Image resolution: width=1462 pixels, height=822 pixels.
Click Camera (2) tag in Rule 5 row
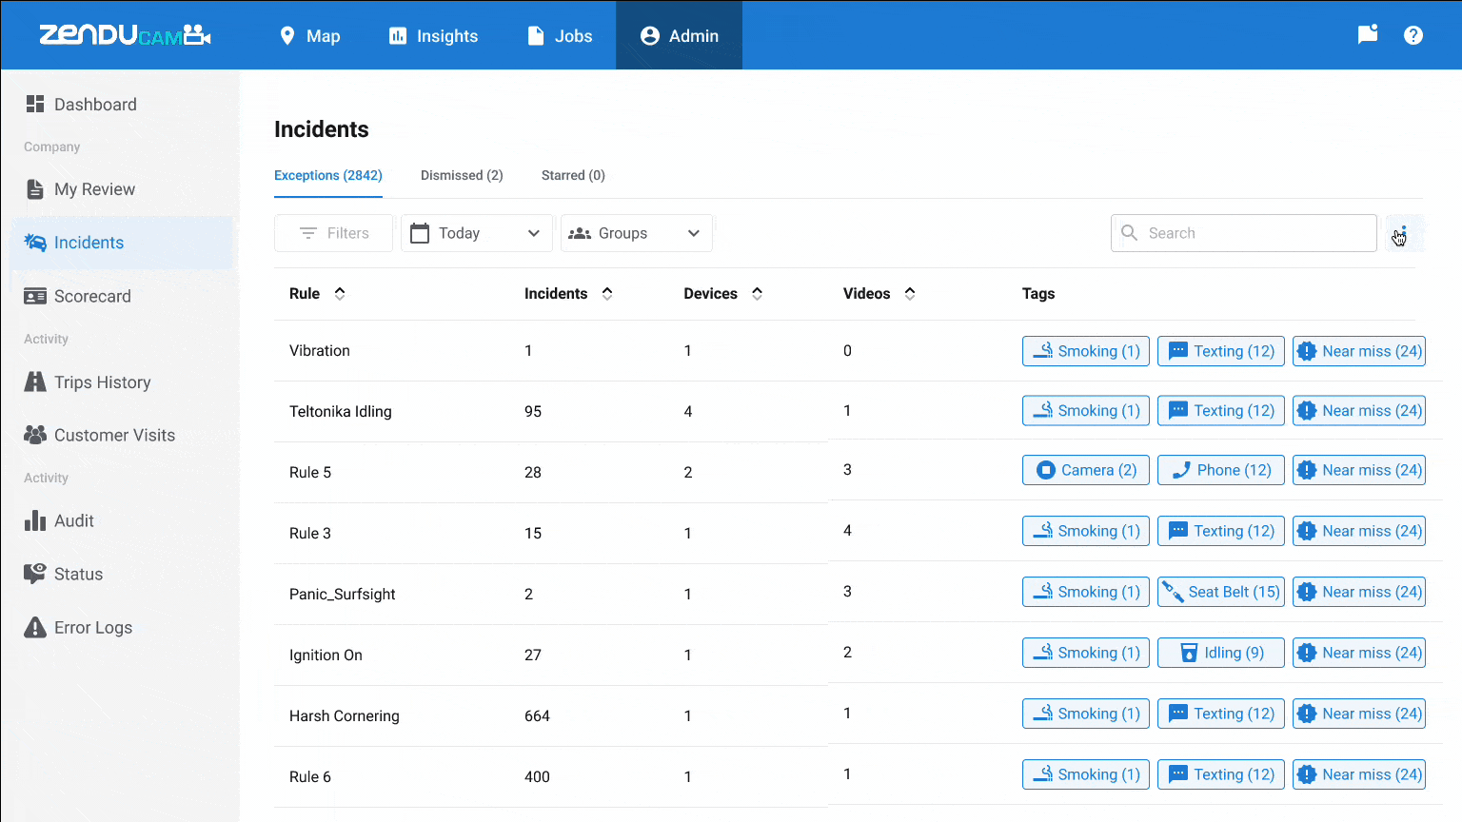[1086, 470]
